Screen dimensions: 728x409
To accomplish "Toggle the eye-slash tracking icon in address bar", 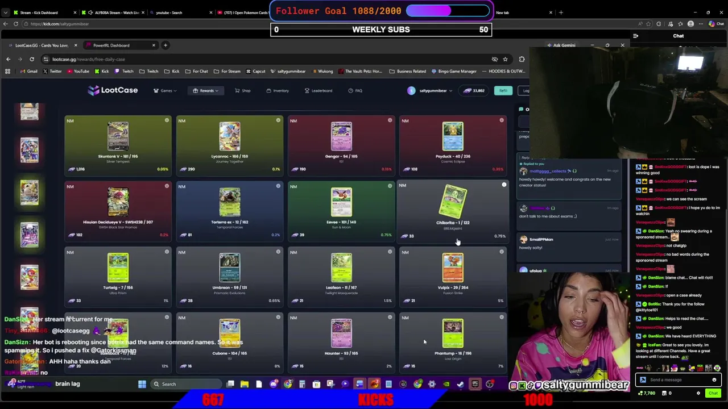I will (495, 59).
